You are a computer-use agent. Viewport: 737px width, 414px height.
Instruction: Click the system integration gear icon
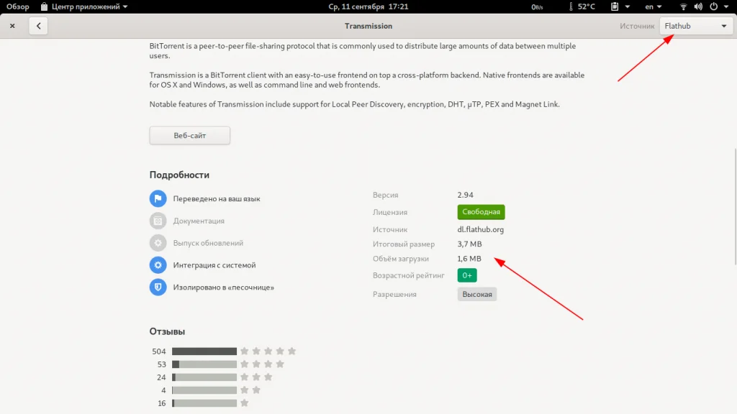(x=158, y=264)
